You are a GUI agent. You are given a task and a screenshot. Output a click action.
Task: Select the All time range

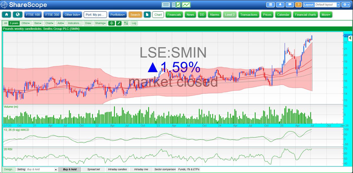click(5, 23)
